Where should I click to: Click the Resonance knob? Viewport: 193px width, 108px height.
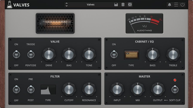pyautogui.click(x=89, y=90)
